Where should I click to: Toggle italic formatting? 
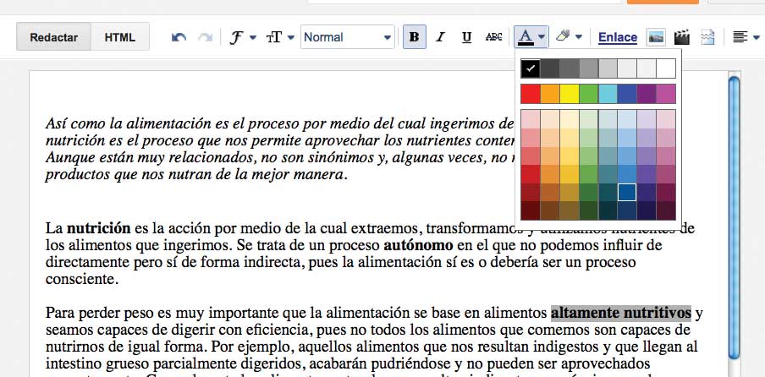pos(440,37)
